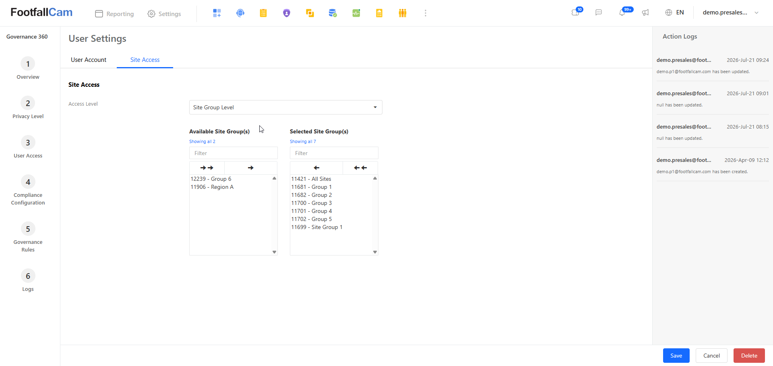
Task: Click selected list scrollbar up arrow
Action: click(x=375, y=178)
